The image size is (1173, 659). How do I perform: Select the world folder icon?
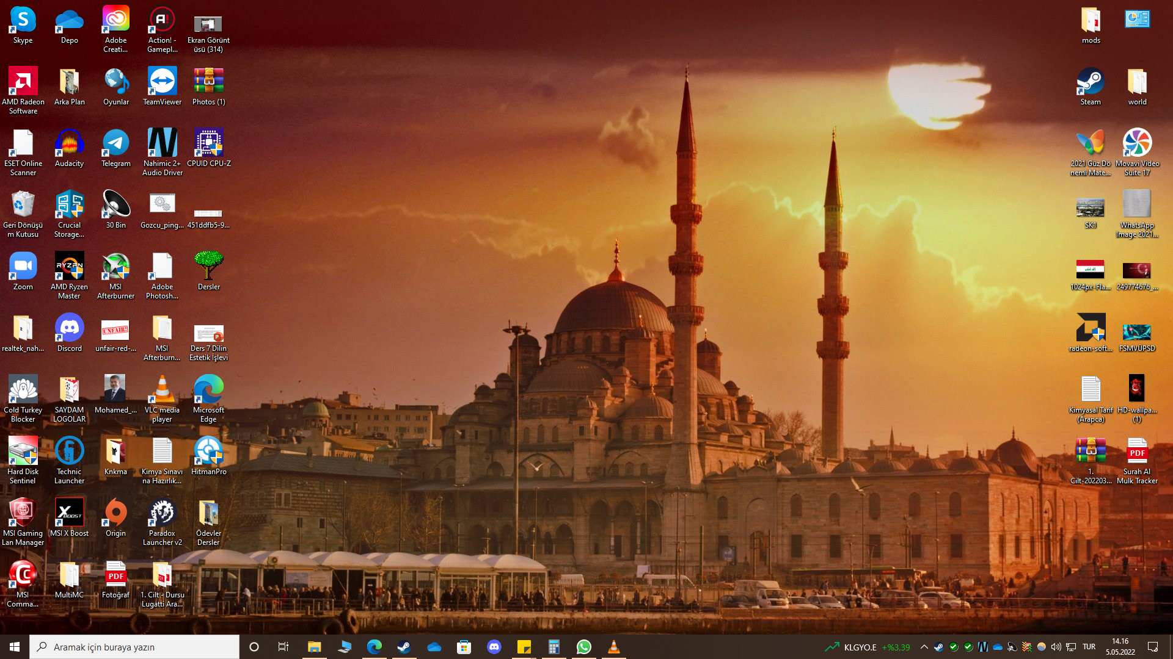1137,87
